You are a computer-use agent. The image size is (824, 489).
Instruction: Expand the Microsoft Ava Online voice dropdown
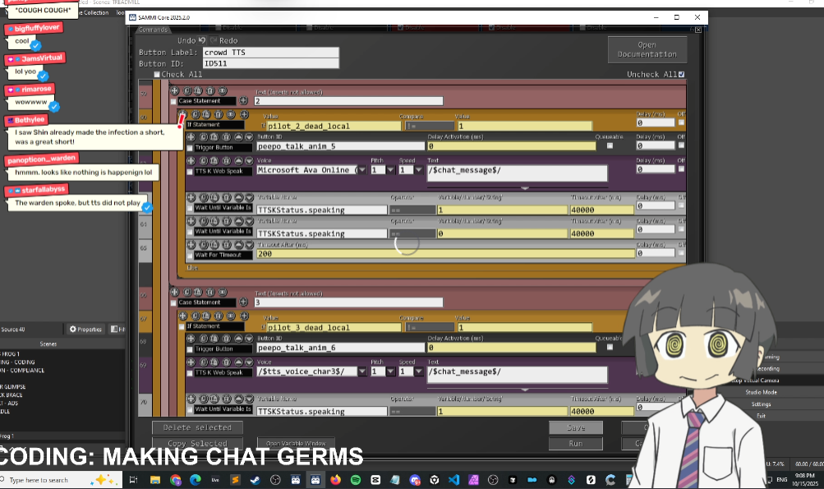click(361, 170)
